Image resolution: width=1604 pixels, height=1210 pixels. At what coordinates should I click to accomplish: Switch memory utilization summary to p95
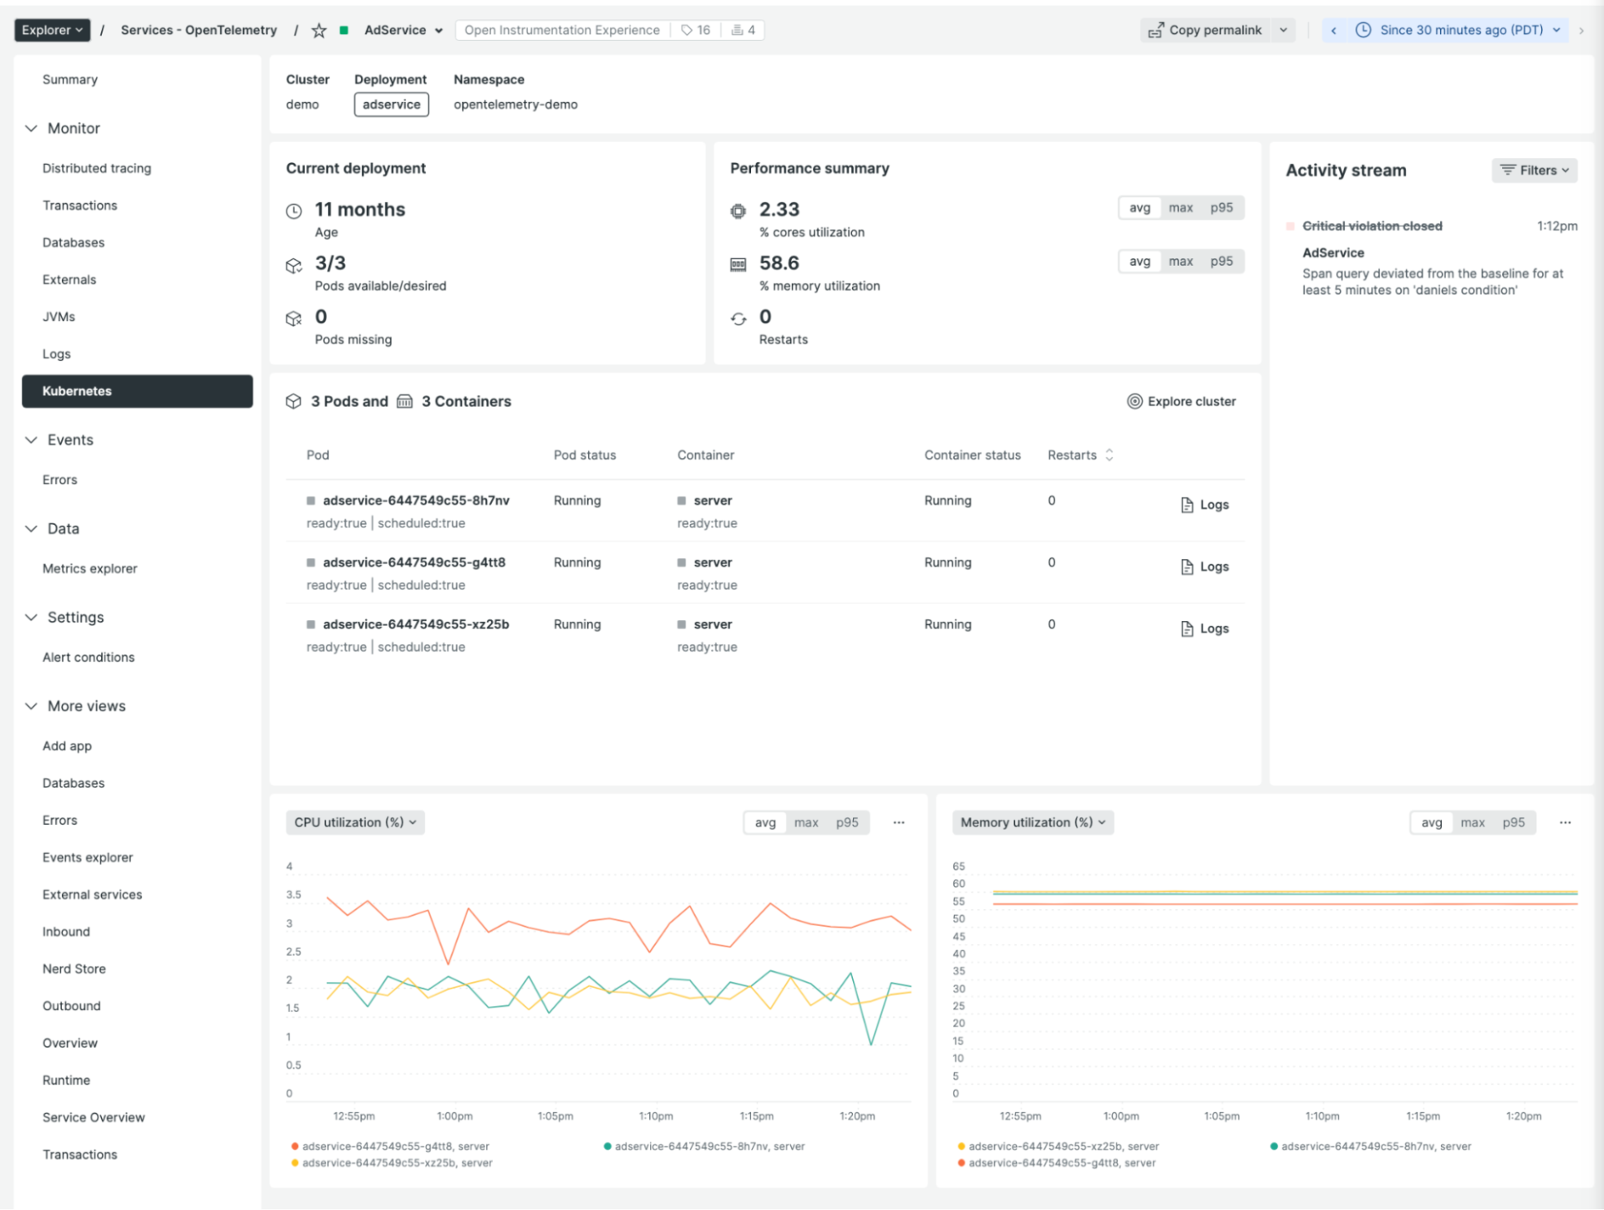coord(1221,261)
